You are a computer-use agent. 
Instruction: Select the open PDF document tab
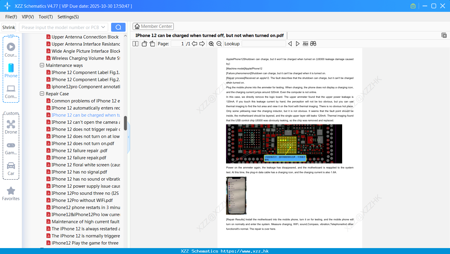click(209, 36)
